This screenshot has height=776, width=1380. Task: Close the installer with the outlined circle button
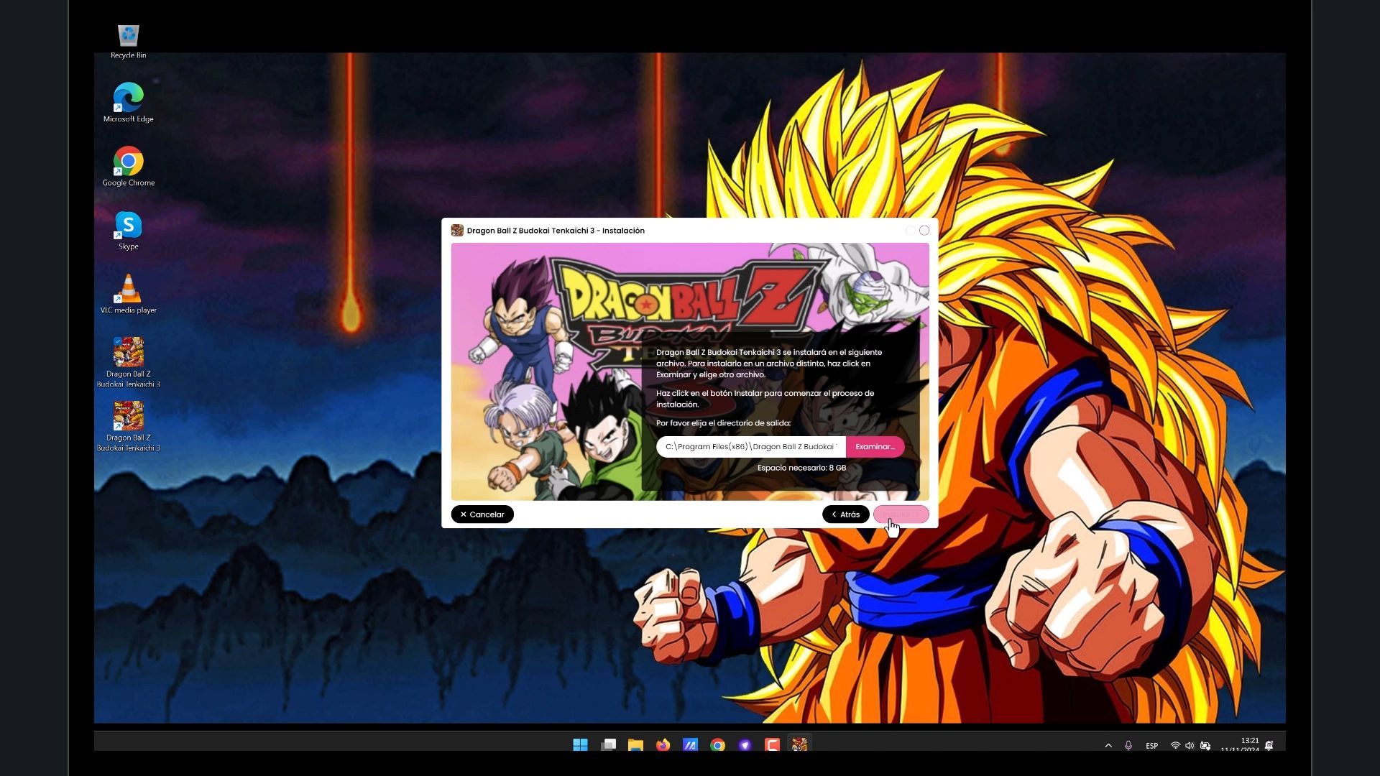(x=924, y=231)
